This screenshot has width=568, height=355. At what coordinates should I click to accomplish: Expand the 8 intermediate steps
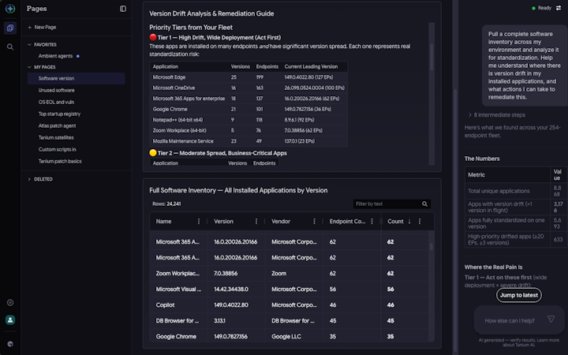point(497,115)
